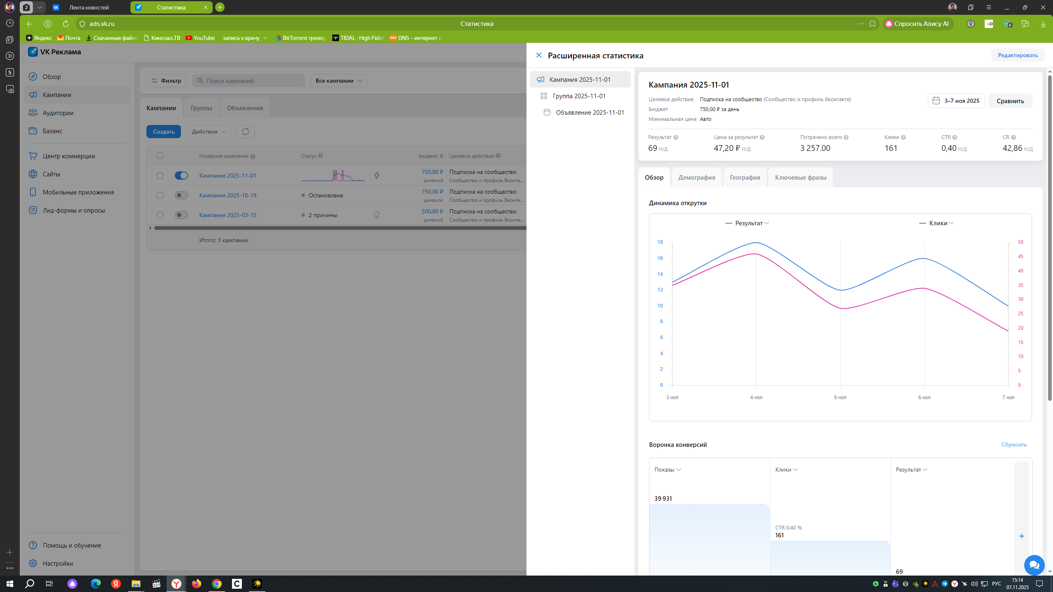Enable the Кампания 2025-10-19 switch
The image size is (1053, 592).
pos(181,195)
